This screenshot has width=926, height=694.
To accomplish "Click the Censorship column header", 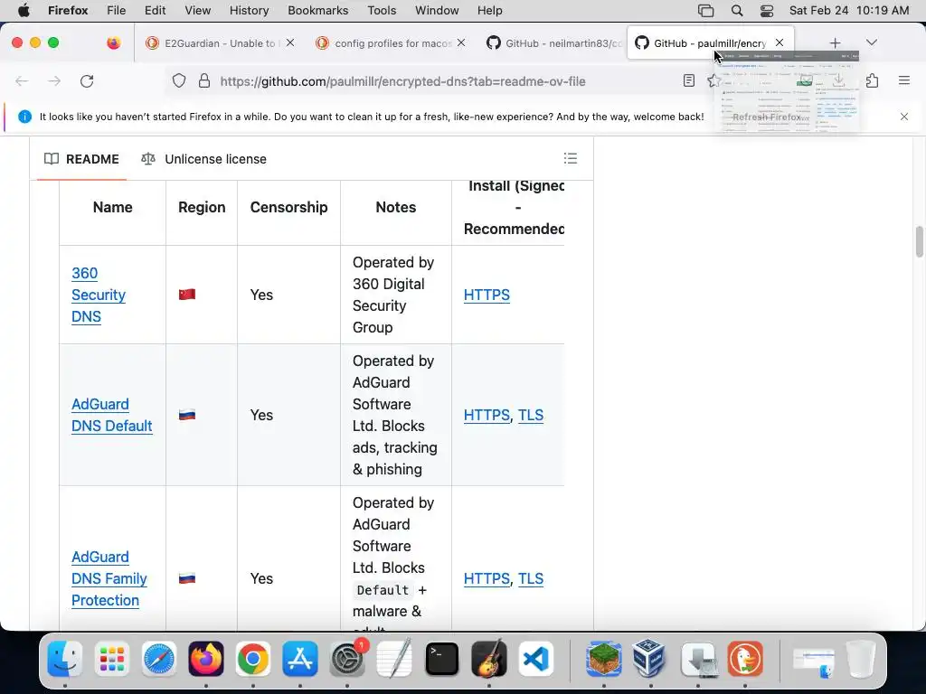I will (x=288, y=207).
